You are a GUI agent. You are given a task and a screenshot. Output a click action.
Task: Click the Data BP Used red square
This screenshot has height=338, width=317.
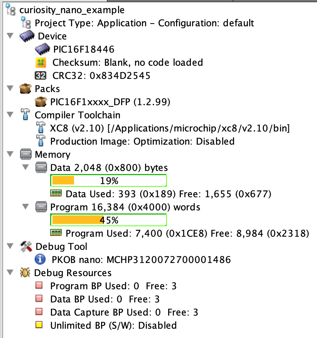point(39,299)
